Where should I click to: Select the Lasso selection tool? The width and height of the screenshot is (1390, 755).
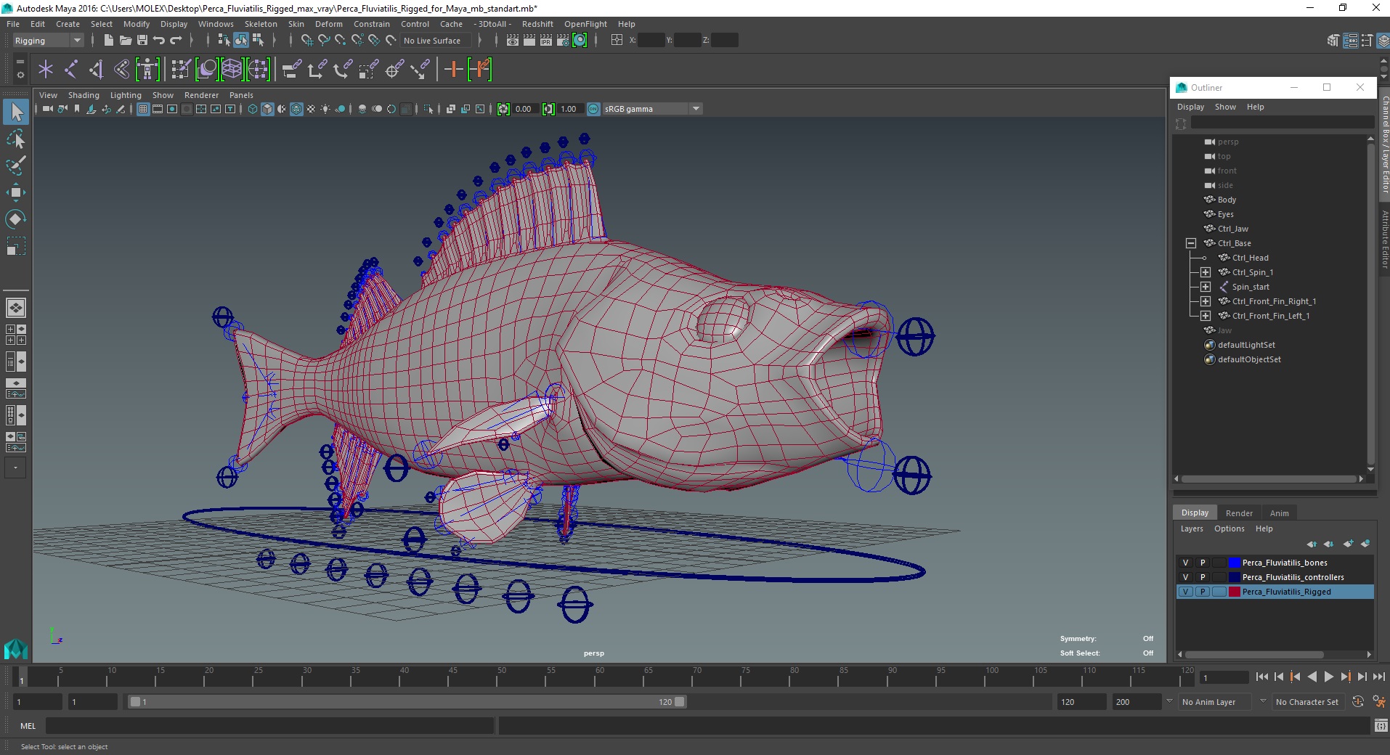(16, 139)
